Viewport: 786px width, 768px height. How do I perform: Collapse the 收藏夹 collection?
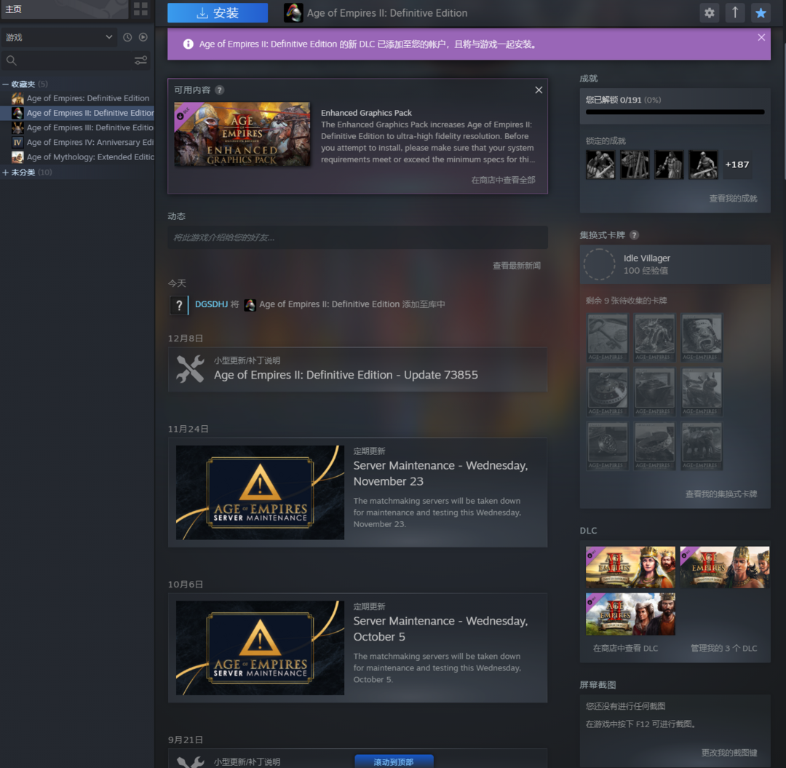(x=6, y=84)
